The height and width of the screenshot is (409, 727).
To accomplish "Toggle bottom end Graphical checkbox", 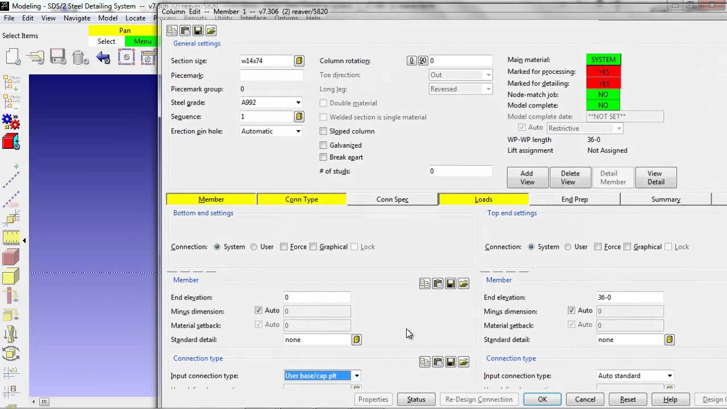I will pyautogui.click(x=313, y=247).
